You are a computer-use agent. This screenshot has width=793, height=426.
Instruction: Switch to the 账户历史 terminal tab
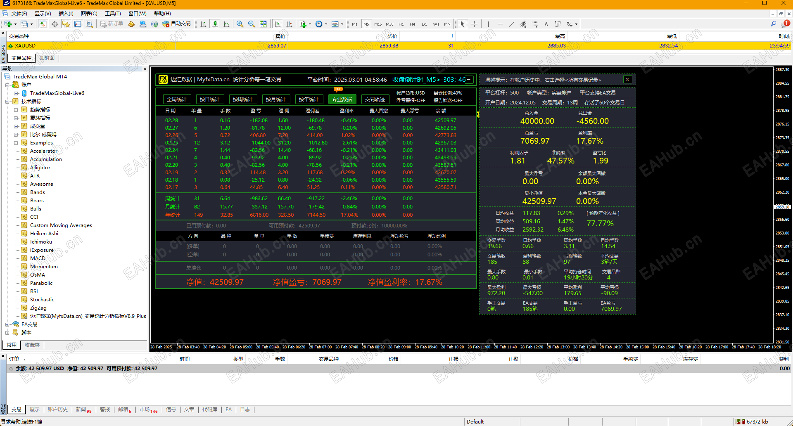pyautogui.click(x=58, y=409)
